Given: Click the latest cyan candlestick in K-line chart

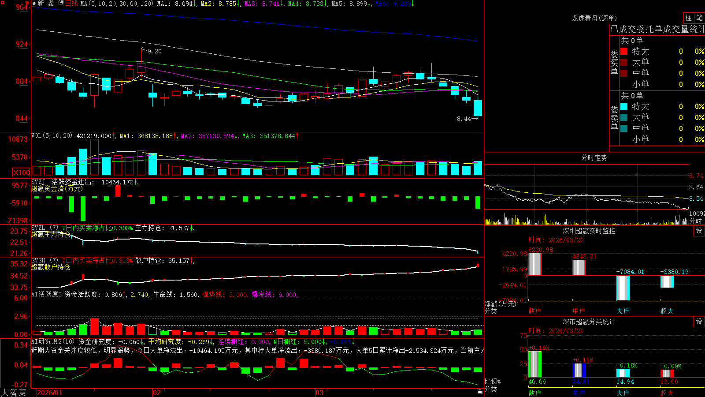Looking at the screenshot, I should click(x=478, y=108).
